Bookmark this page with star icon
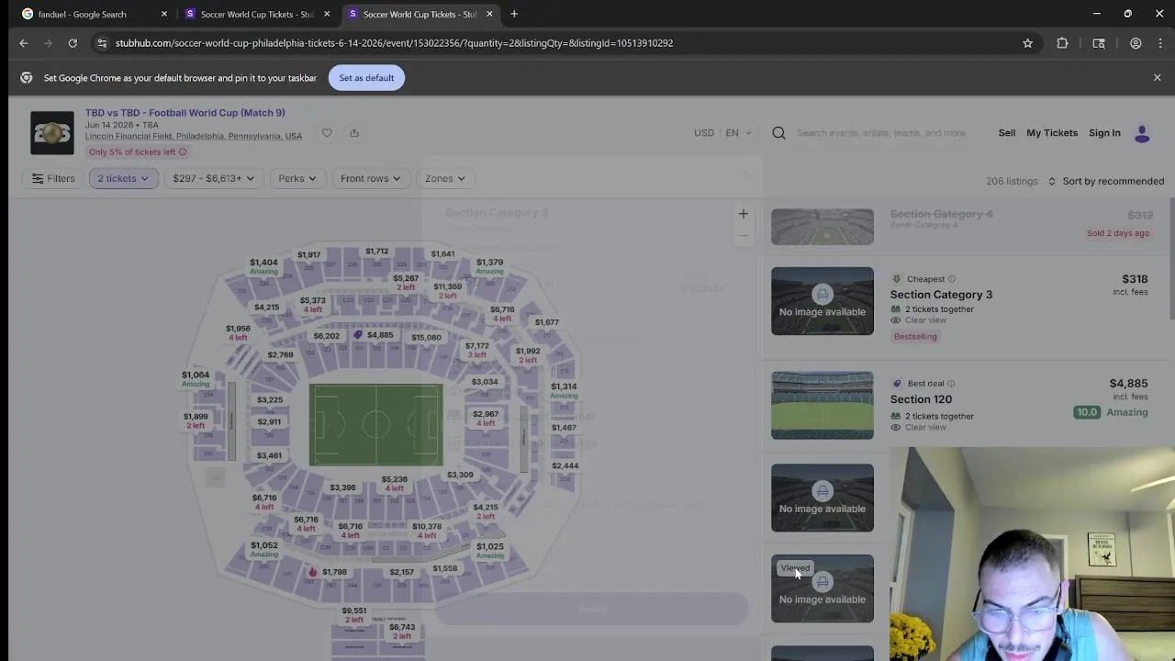Viewport: 1175px width, 661px height. pos(1028,43)
